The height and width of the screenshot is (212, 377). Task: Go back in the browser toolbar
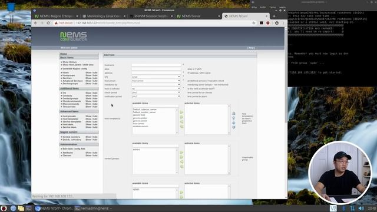coord(35,23)
